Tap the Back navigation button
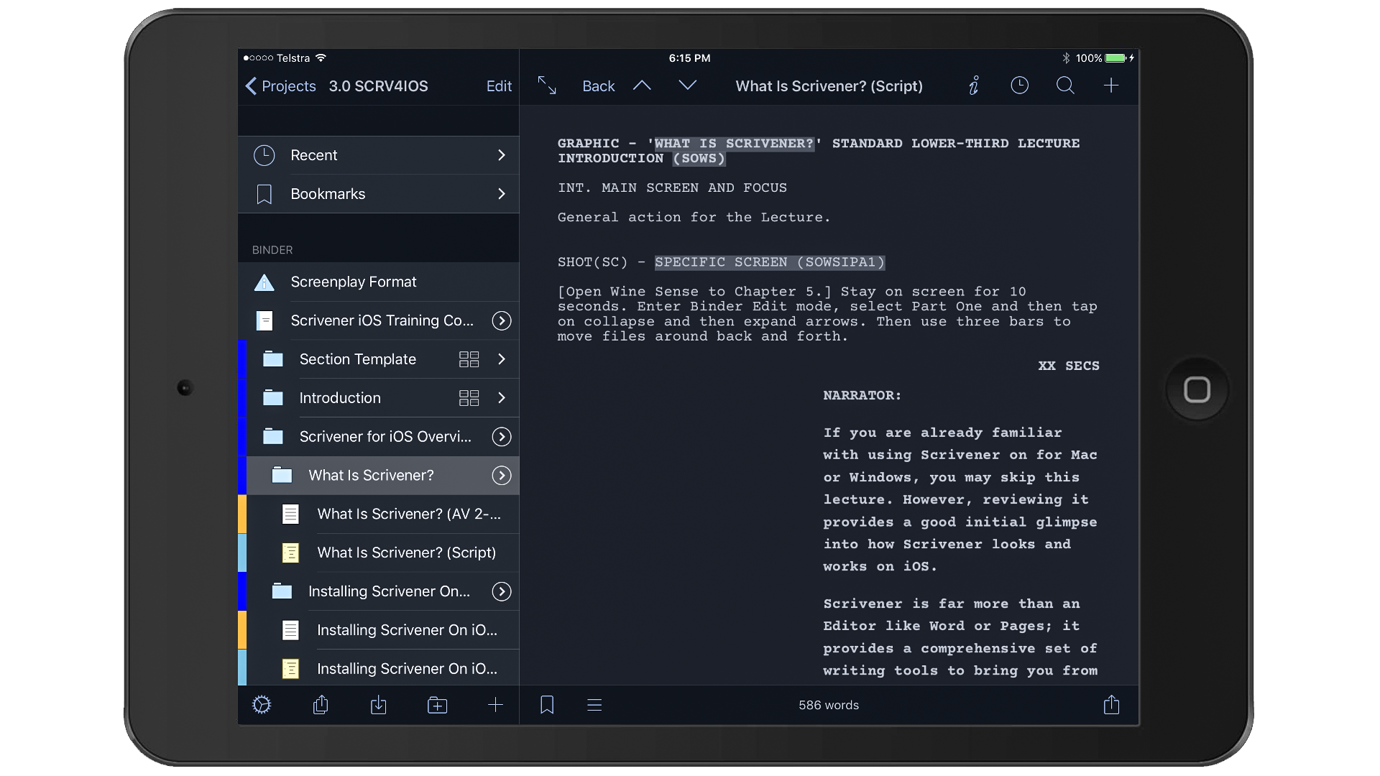 tap(599, 86)
